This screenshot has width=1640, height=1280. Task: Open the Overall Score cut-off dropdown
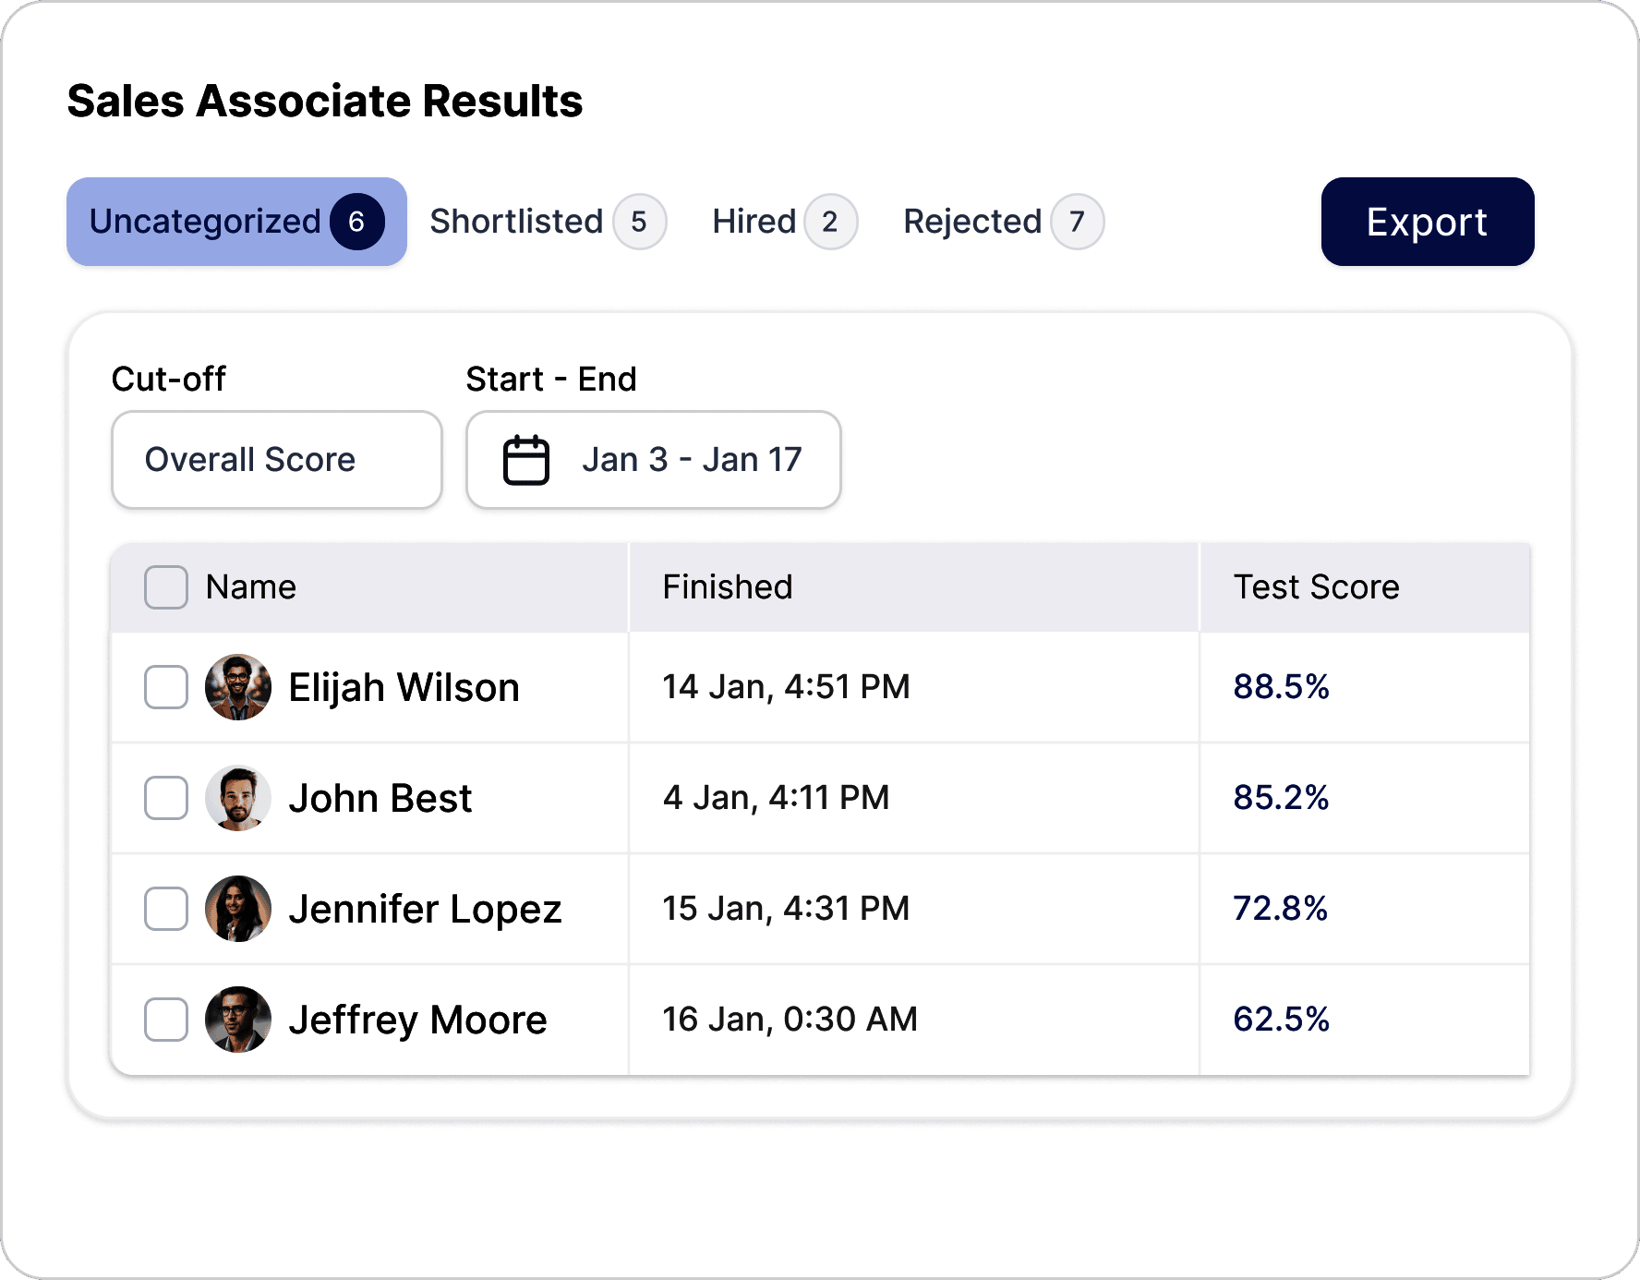point(277,460)
